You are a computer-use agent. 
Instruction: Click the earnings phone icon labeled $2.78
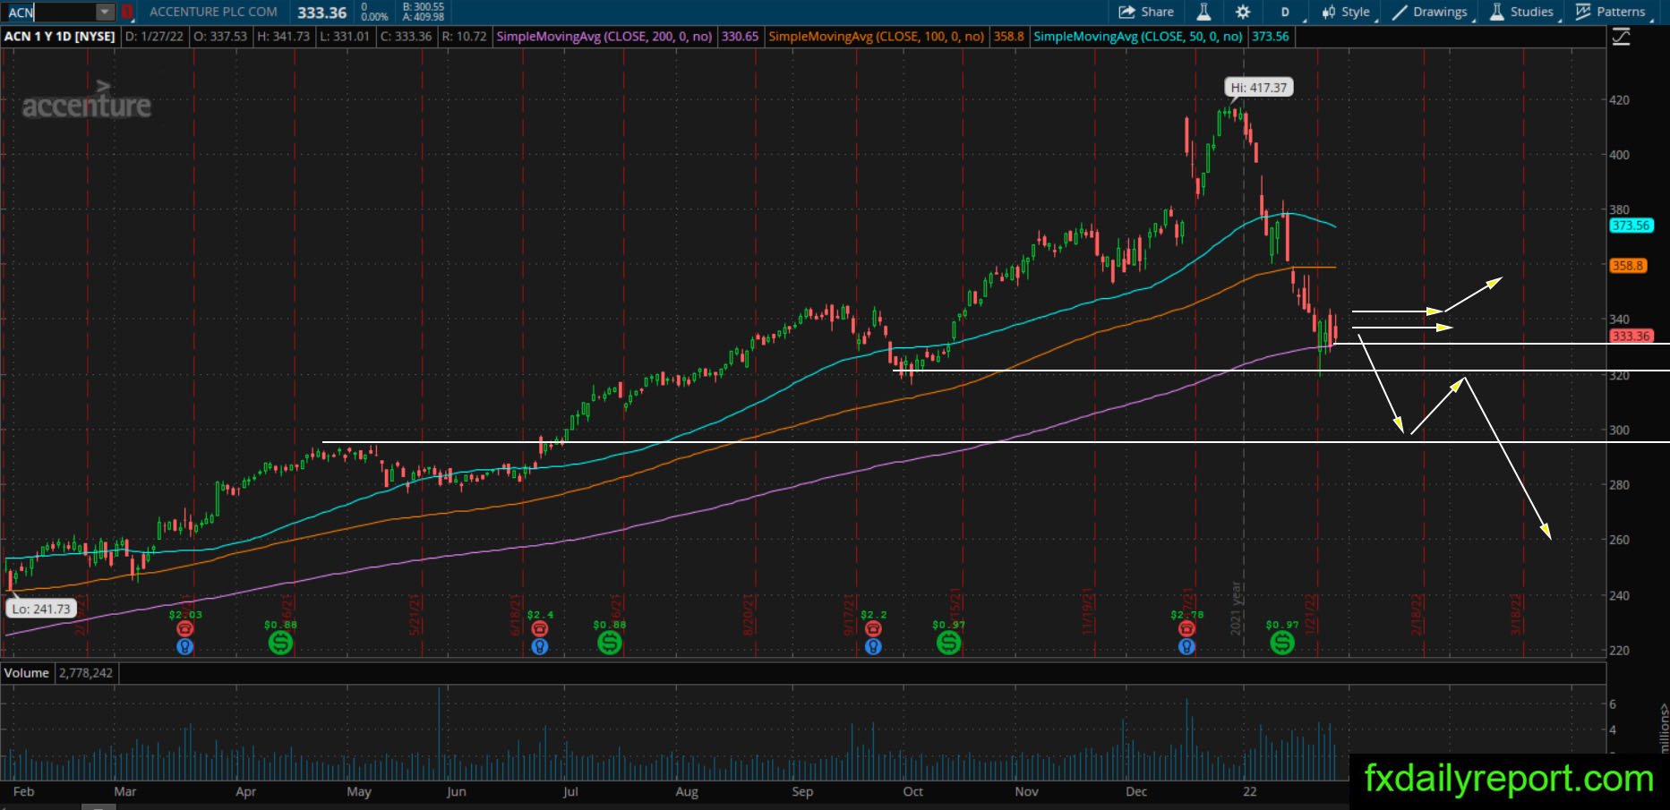(x=1186, y=629)
